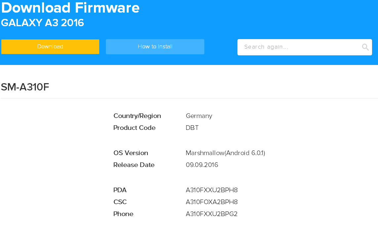Image resolution: width=378 pixels, height=227 pixels.
Task: Open the How to Install guide
Action: coord(155,47)
